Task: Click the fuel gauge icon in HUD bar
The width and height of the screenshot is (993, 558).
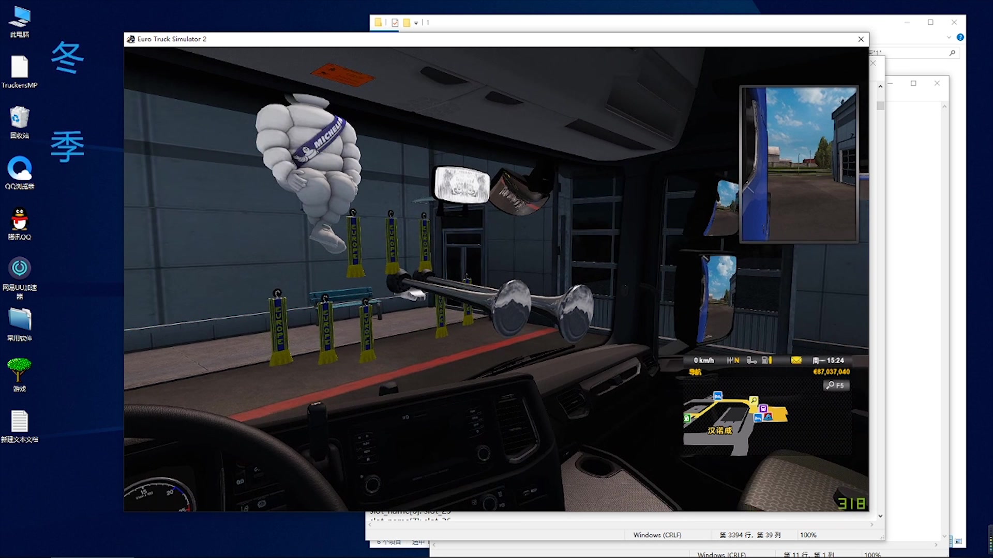Action: [766, 360]
